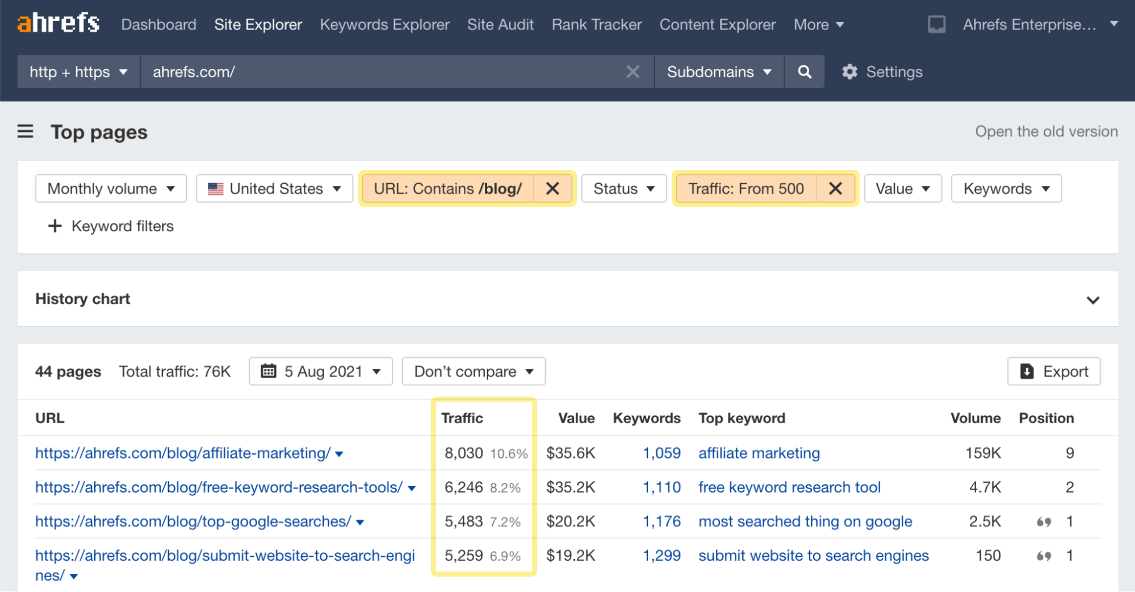Add keyword filters with the plus icon

55,226
